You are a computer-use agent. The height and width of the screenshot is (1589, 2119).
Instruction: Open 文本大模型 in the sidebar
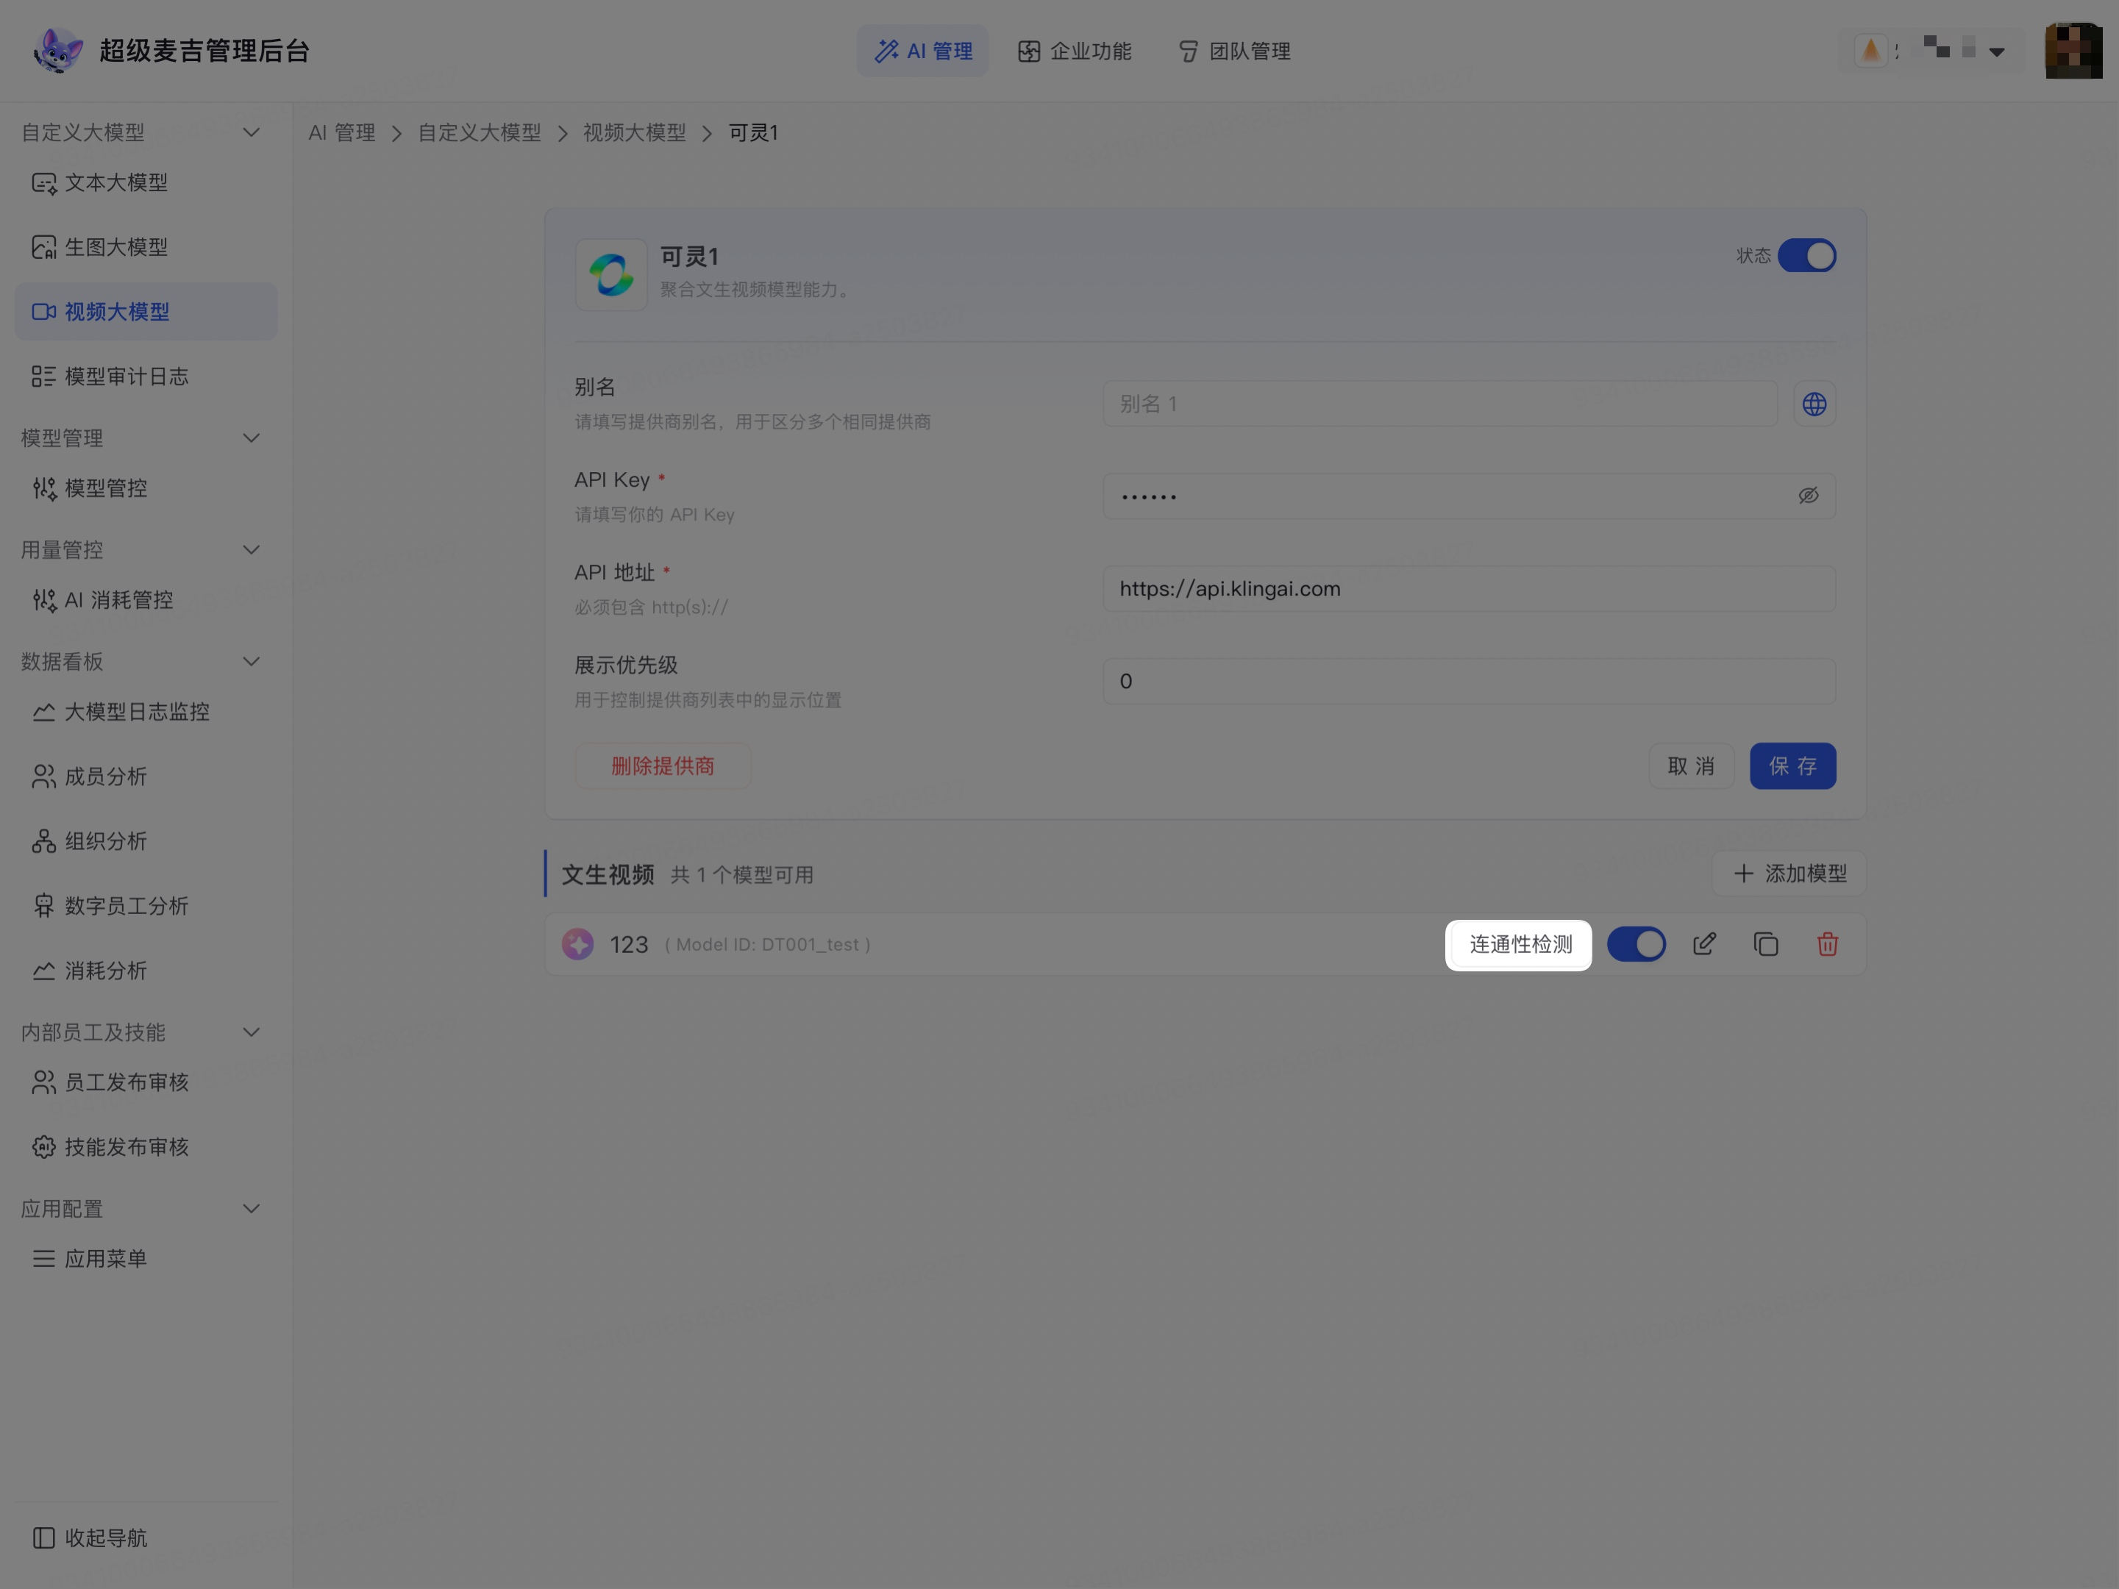(146, 183)
